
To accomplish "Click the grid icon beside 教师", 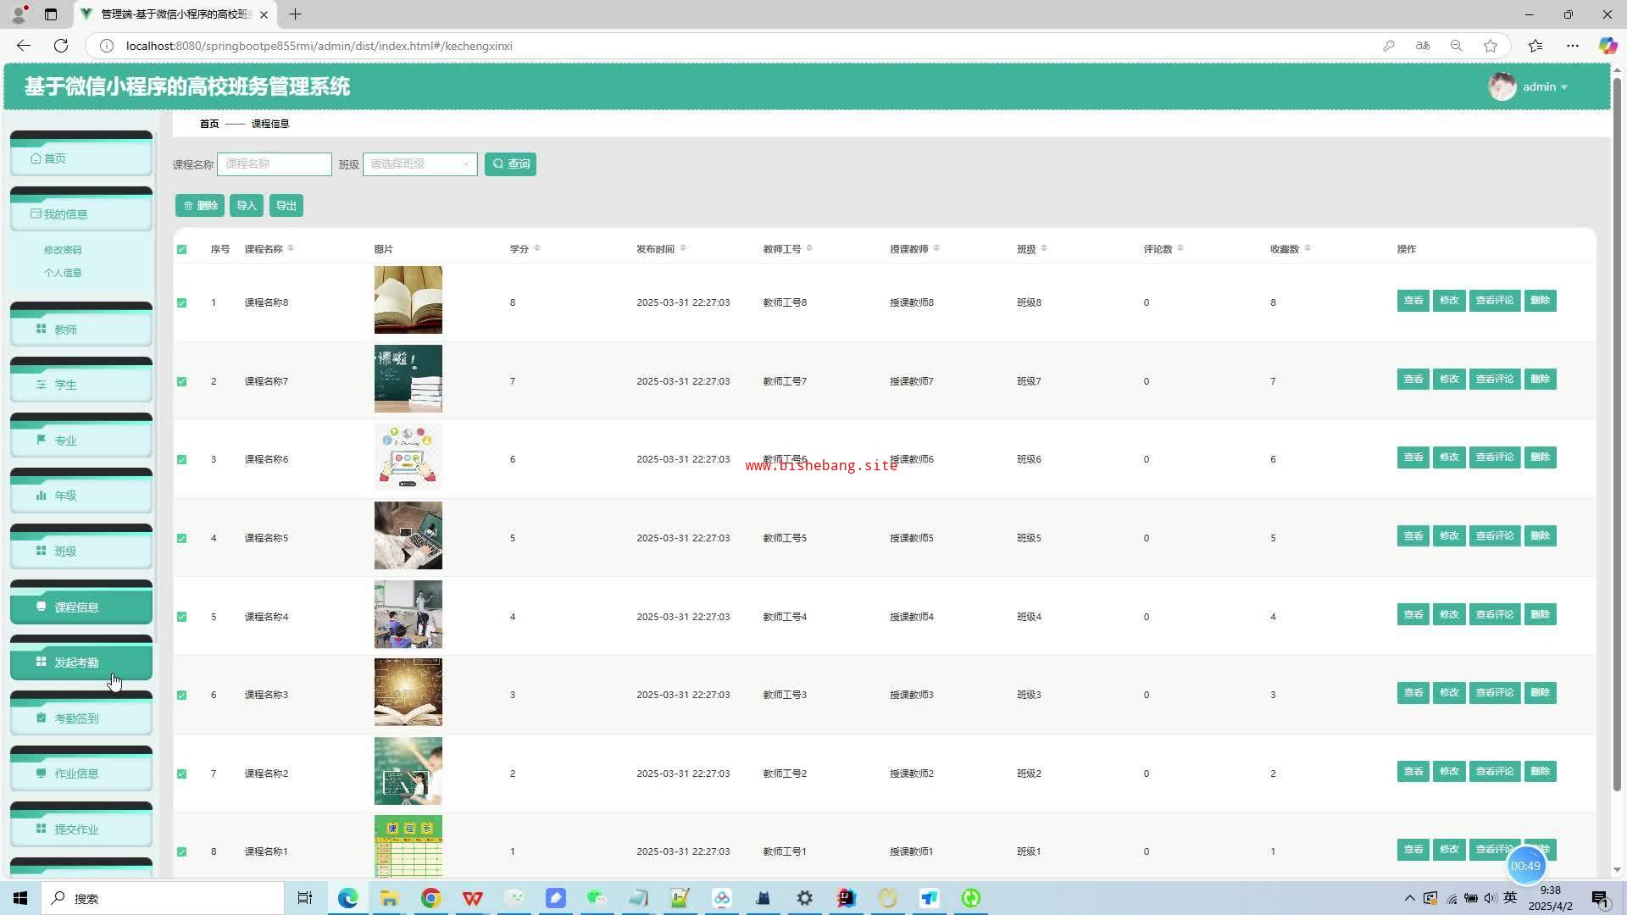I will (x=41, y=329).
